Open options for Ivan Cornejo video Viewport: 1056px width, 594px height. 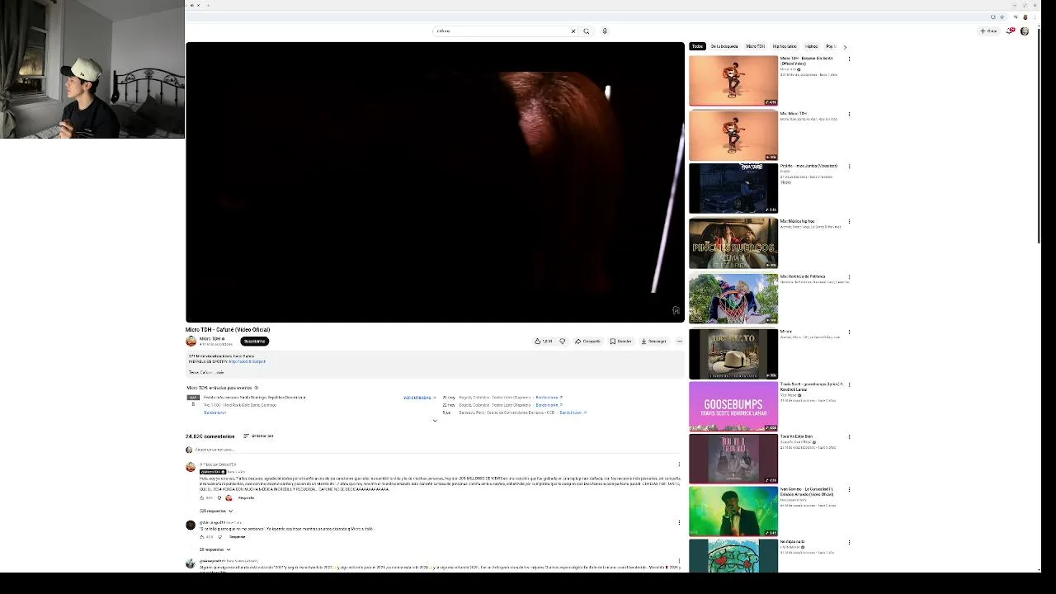[849, 490]
